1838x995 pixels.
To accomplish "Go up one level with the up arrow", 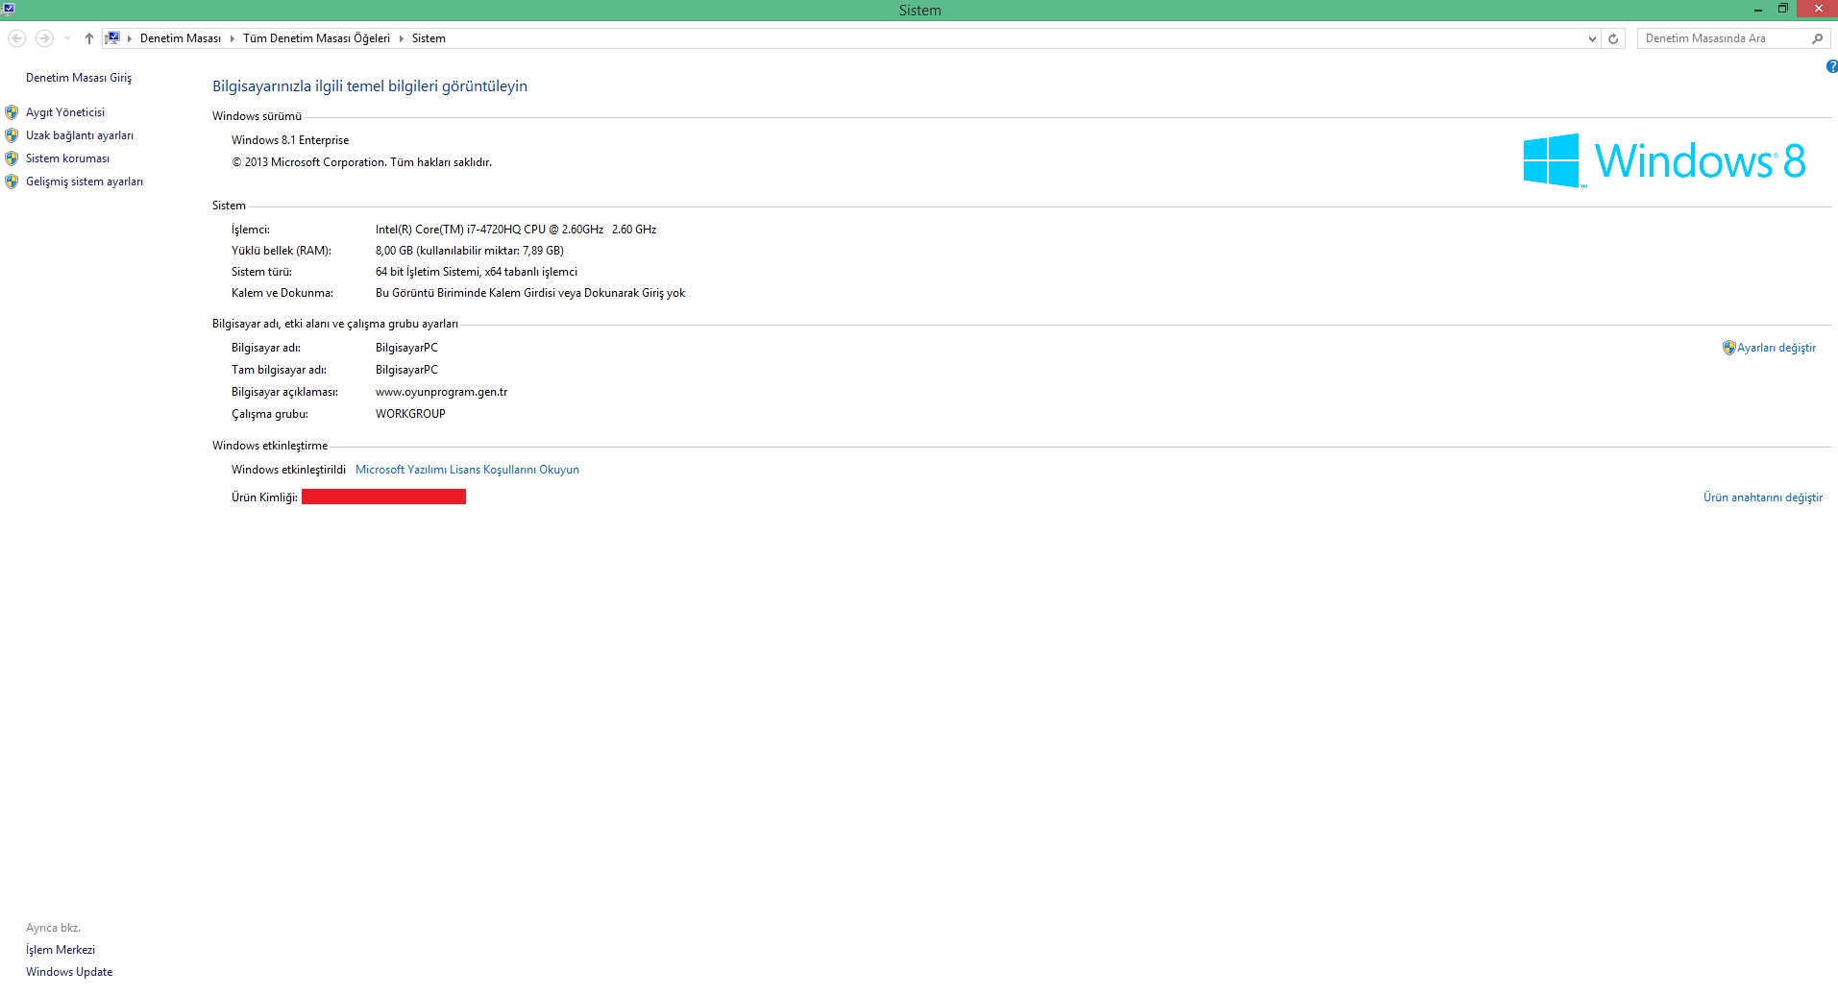I will pyautogui.click(x=88, y=38).
